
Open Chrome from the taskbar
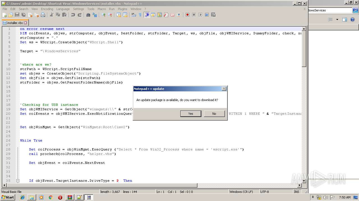coord(51,197)
